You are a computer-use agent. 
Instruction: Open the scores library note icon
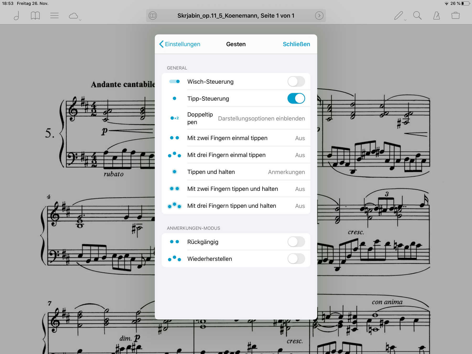pos(17,16)
